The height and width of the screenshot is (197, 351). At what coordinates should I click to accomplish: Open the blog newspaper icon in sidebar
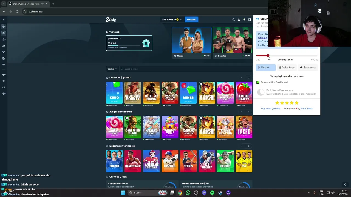pyautogui.click(x=4, y=58)
